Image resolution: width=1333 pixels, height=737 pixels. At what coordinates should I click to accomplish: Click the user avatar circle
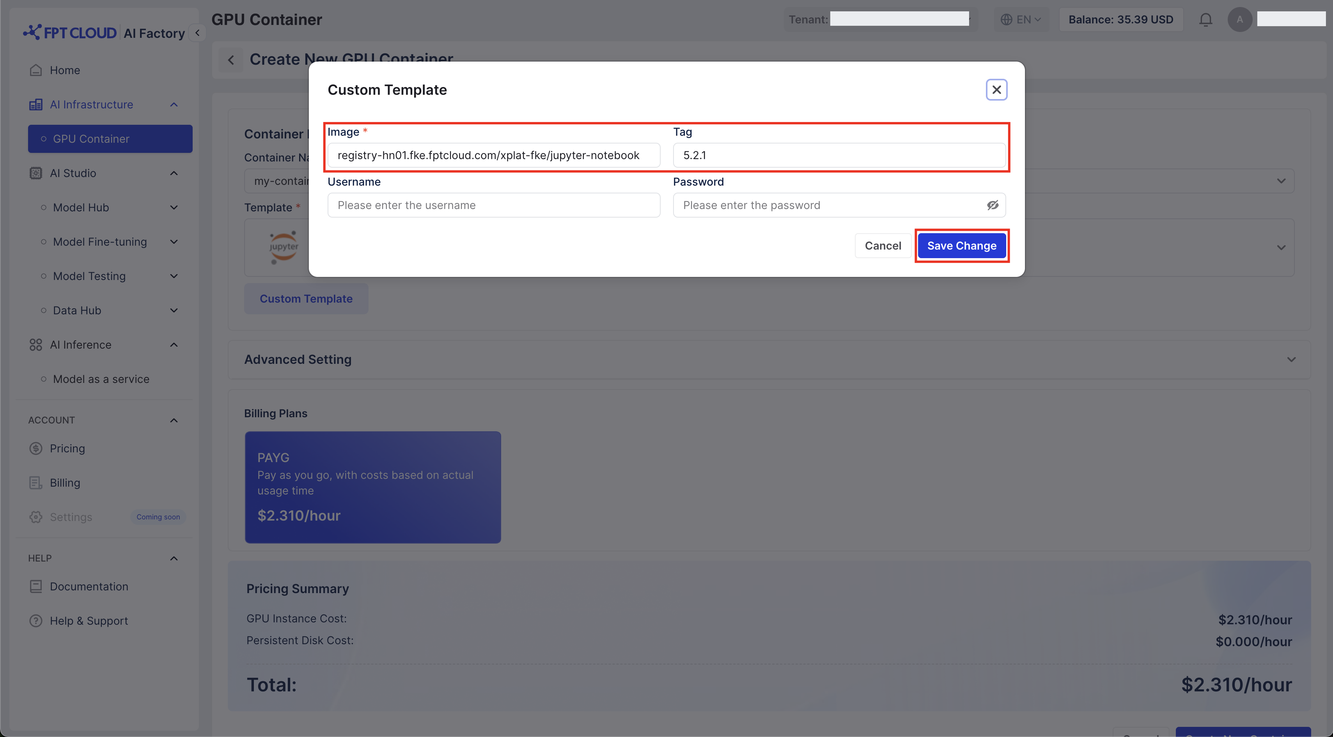pos(1239,19)
